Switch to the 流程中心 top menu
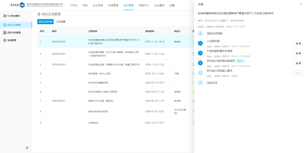This screenshot has width=307, height=153. 144,5
